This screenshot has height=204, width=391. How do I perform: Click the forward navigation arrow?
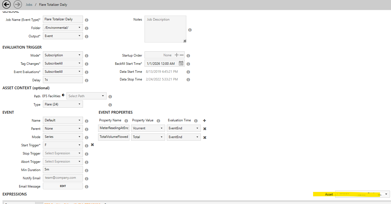point(18,4)
